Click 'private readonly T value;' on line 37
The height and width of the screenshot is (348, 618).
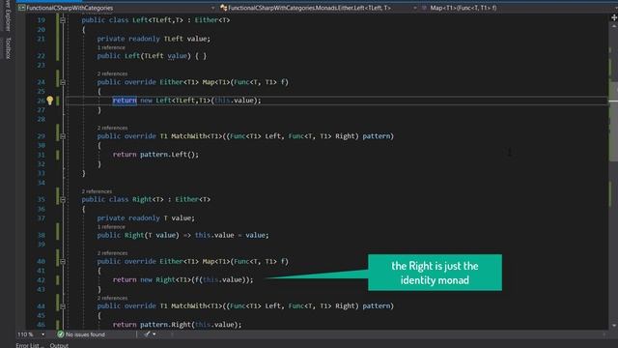(x=146, y=217)
